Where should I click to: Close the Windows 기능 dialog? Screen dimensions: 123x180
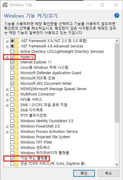pos(116,5)
